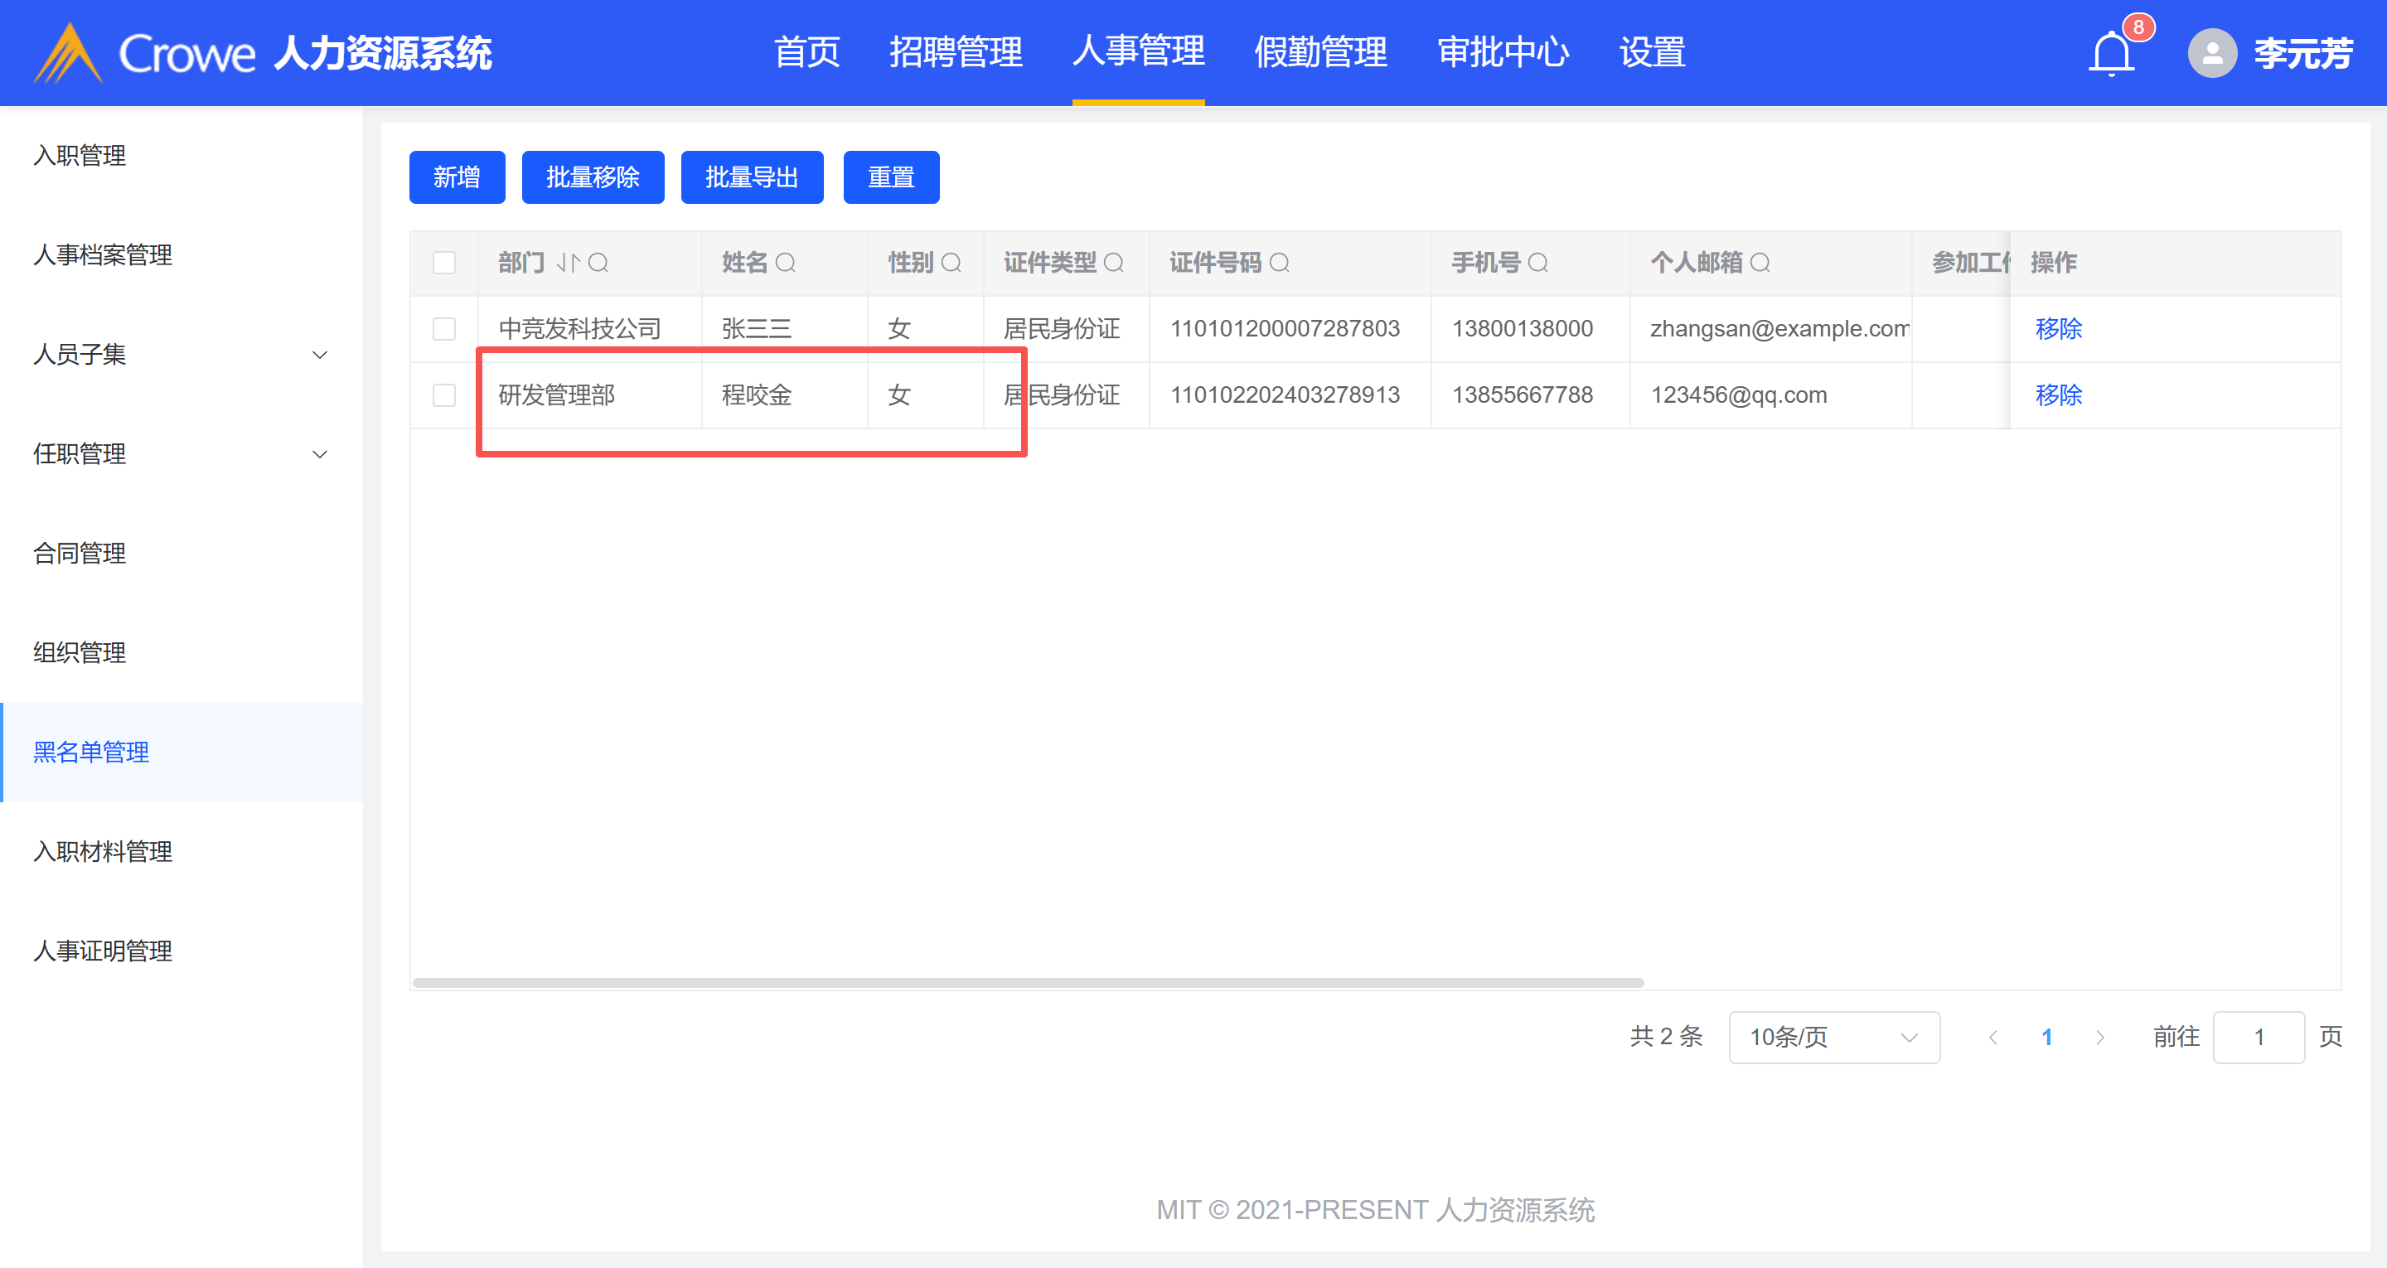
Task: Switch to the 假勤管理 top menu
Action: click(x=1320, y=52)
